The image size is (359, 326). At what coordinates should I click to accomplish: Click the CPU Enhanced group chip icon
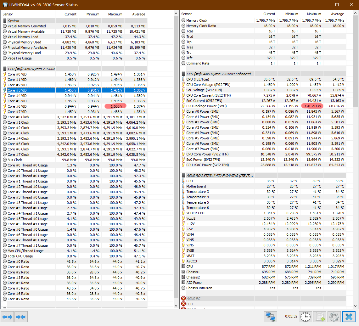click(183, 74)
